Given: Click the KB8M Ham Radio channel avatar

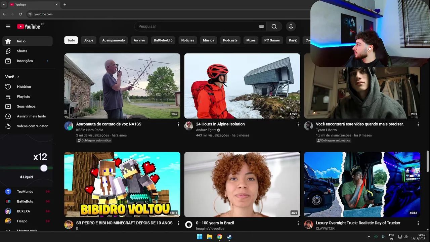Looking at the screenshot, I should coord(69,126).
